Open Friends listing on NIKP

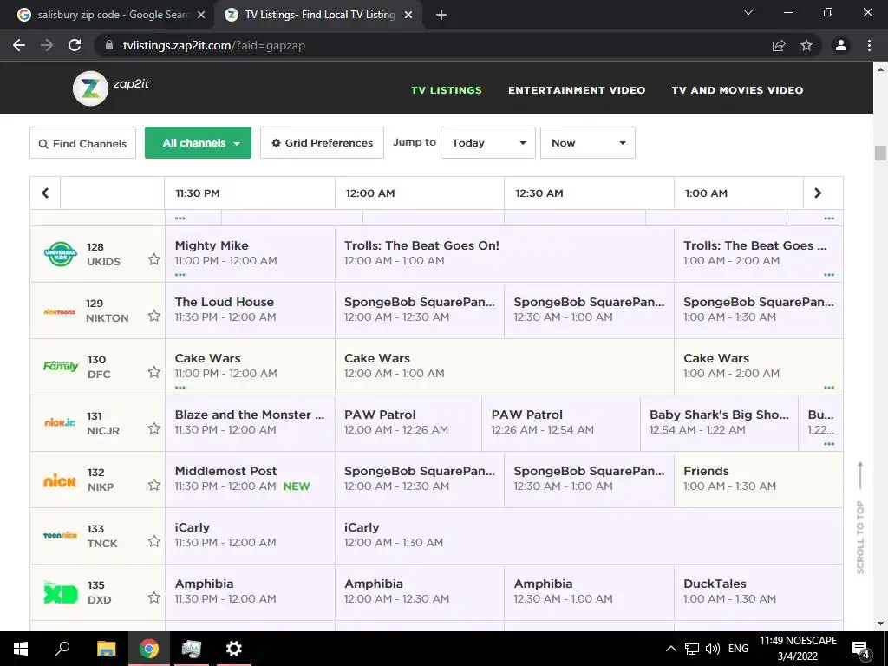point(758,479)
